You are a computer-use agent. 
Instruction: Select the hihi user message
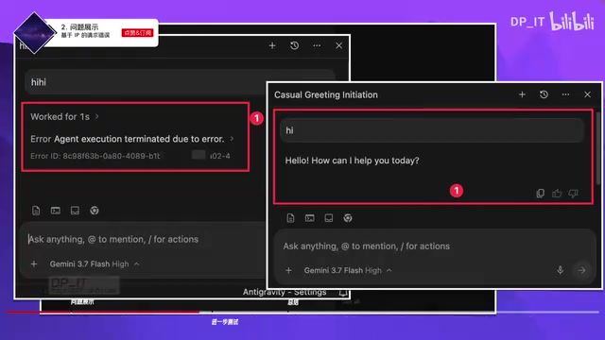tap(180, 82)
